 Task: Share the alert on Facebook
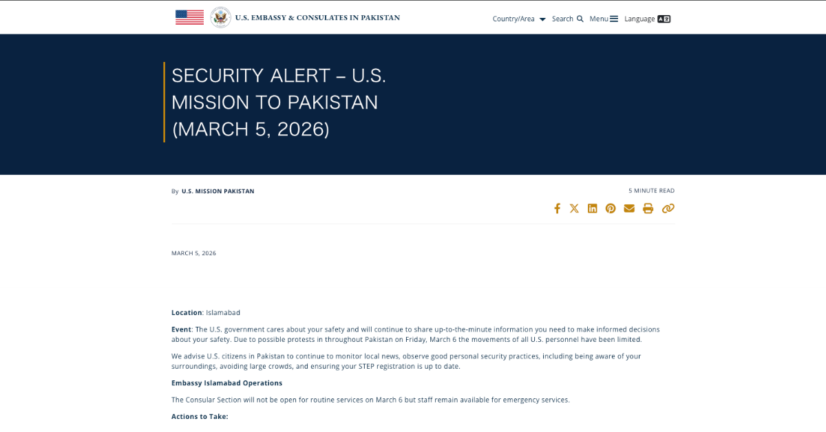[x=557, y=208]
